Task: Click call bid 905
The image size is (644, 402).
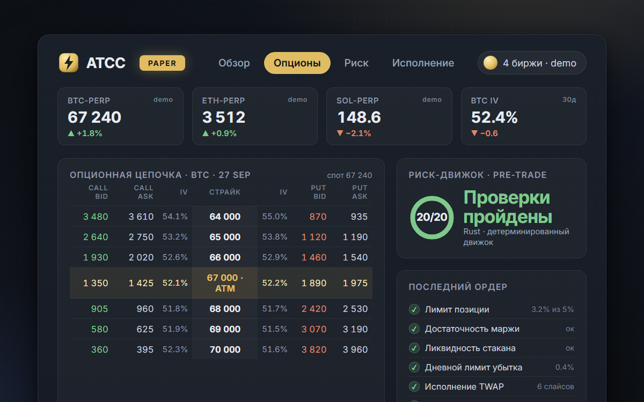Action: click(99, 309)
